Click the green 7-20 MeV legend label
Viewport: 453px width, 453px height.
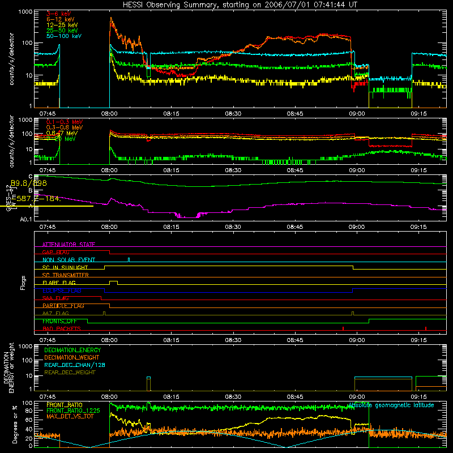[61, 139]
